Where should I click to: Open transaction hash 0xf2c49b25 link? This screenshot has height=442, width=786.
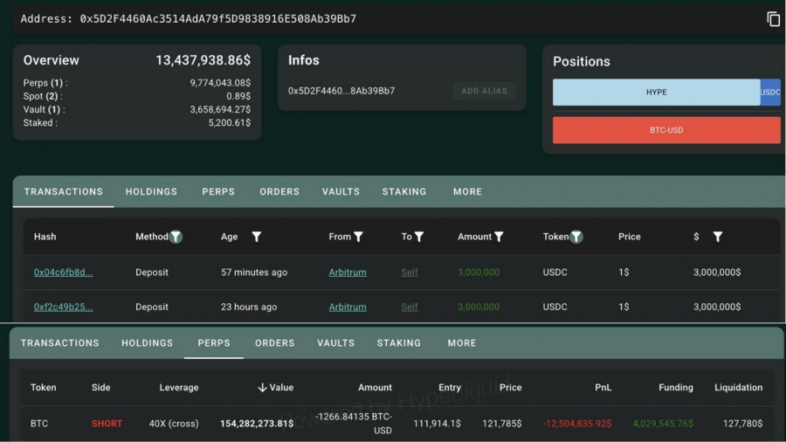point(63,307)
